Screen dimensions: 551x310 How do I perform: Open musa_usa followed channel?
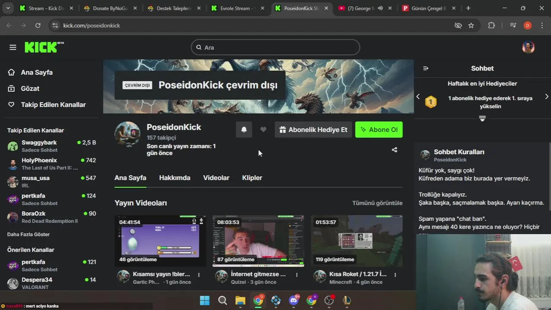click(x=51, y=181)
